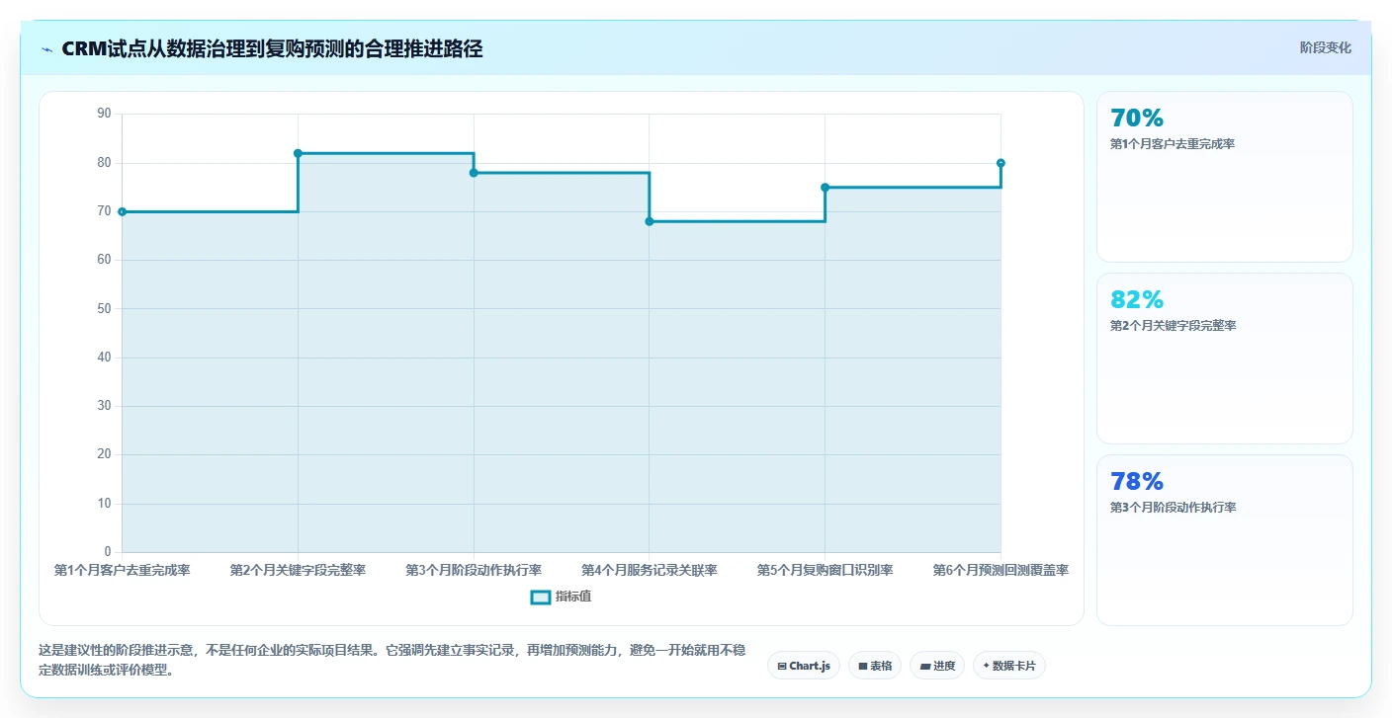
Task: Click the x-axis label 第5个月复购窗口识别率
Action: [x=826, y=570]
